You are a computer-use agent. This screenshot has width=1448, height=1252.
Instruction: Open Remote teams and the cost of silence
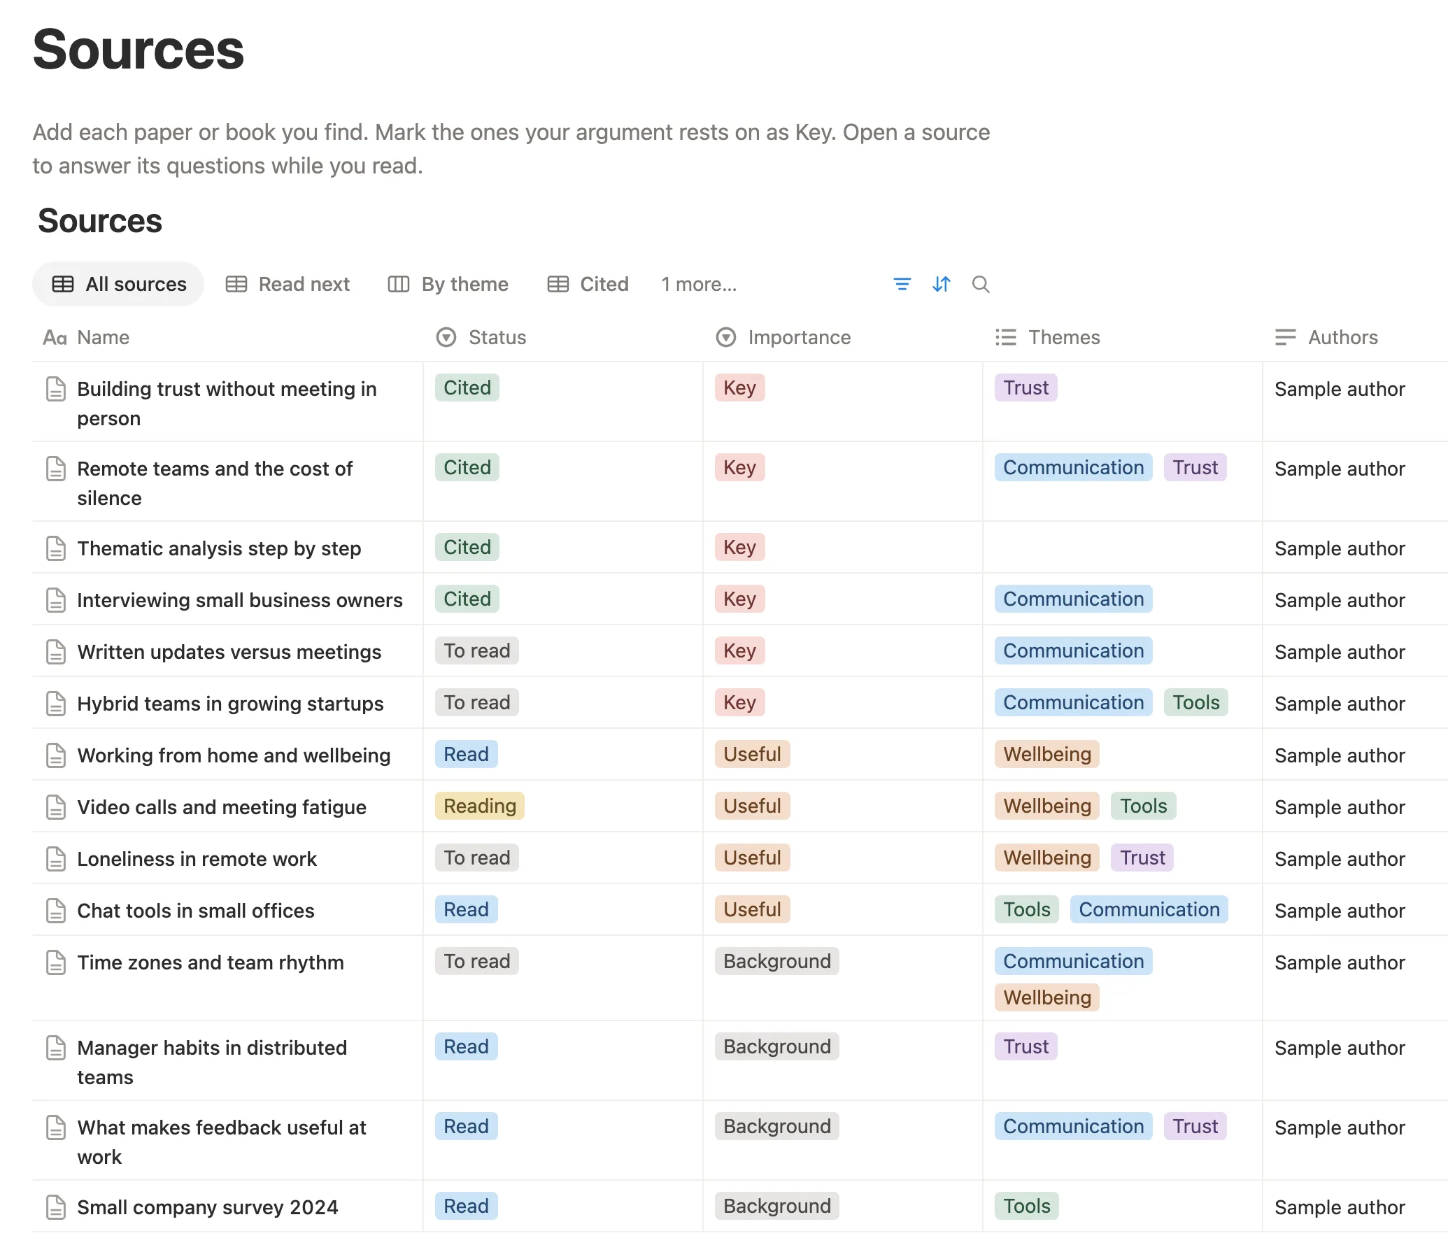point(215,483)
